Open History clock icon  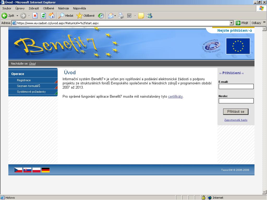101,16
